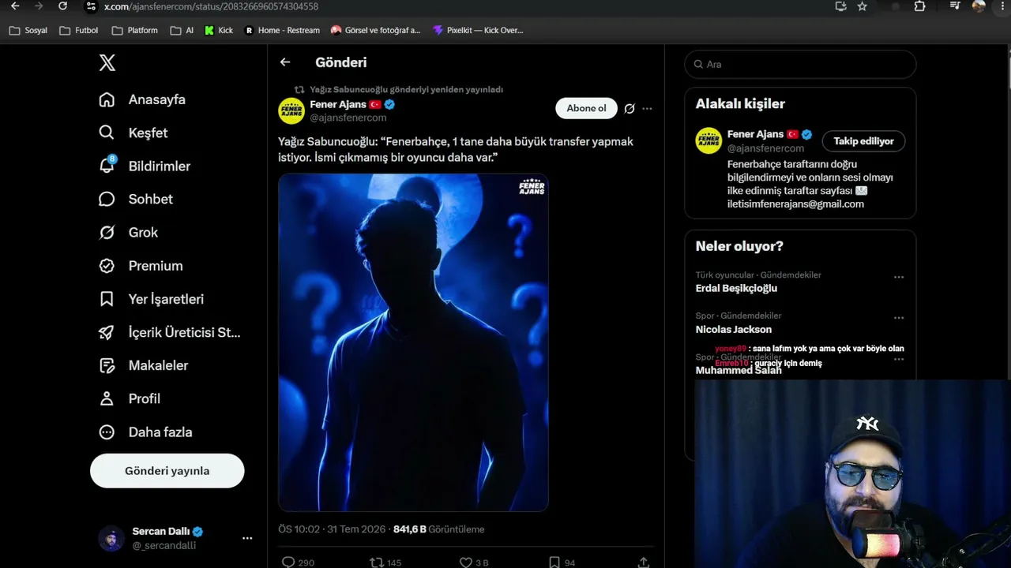Expand the Futbol bookmarks folder
The width and height of the screenshot is (1011, 568).
(x=79, y=31)
